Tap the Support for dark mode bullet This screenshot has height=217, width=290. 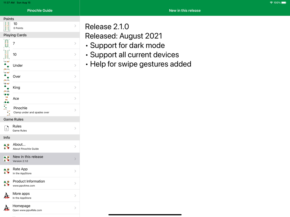coord(125,45)
